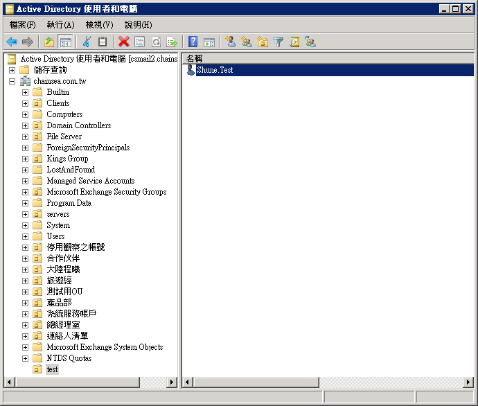The image size is (478, 406).
Task: Select the 產品部 tree item
Action: [x=59, y=303]
